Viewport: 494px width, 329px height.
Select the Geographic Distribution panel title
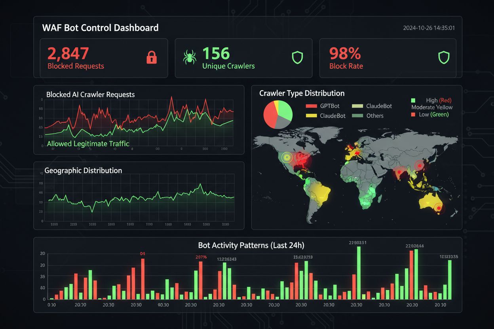tap(83, 170)
